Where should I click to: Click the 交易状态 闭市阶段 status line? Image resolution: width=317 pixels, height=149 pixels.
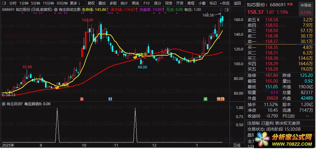pos(274,129)
